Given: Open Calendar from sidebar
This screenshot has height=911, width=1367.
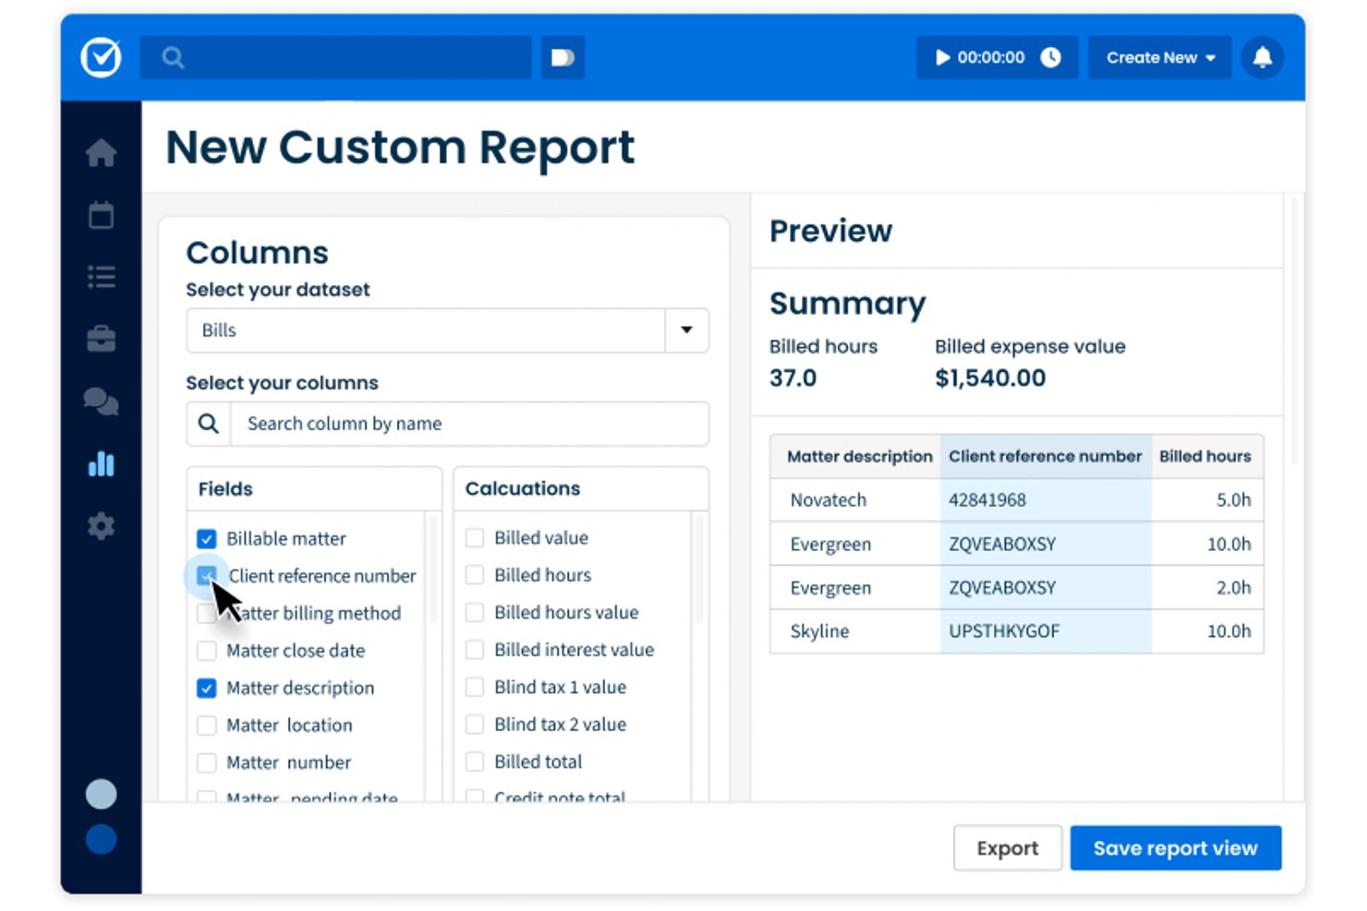Looking at the screenshot, I should pyautogui.click(x=102, y=215).
